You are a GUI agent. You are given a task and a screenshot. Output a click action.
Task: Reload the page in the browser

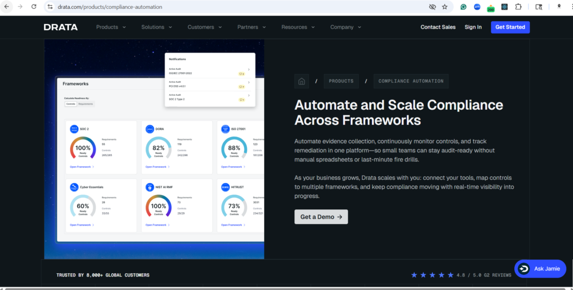tap(34, 7)
